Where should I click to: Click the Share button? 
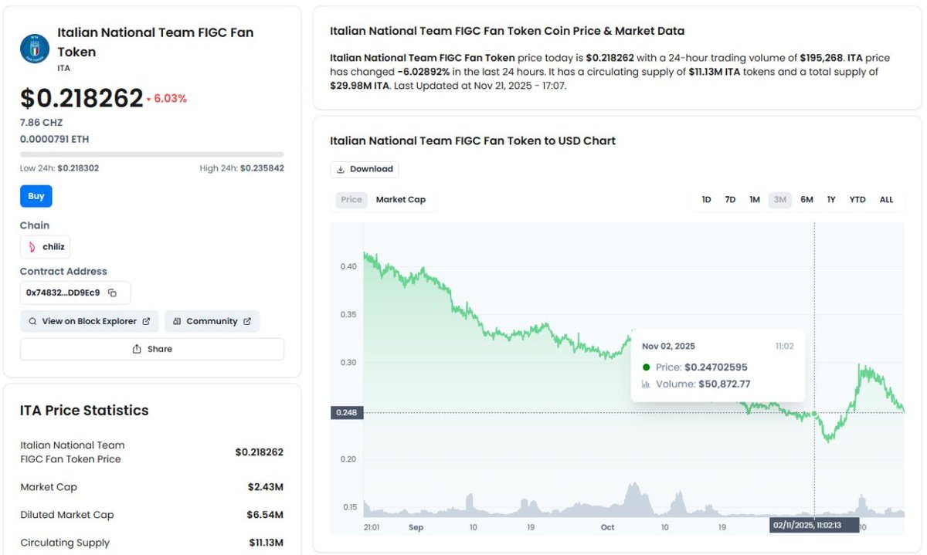[152, 349]
